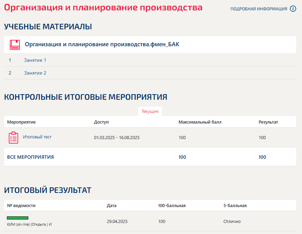Click the info circle icon near Подробная информация
302x234 pixels.
[x=293, y=9]
